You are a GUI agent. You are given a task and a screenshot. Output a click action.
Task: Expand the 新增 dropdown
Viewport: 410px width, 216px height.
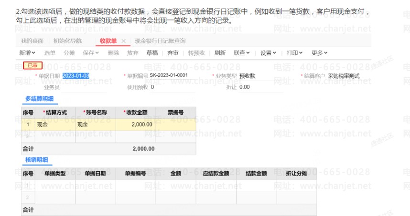coord(27,53)
